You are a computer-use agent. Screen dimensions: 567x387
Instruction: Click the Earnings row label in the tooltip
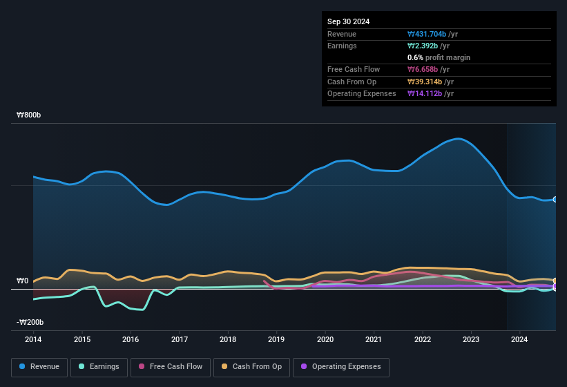[342, 46]
